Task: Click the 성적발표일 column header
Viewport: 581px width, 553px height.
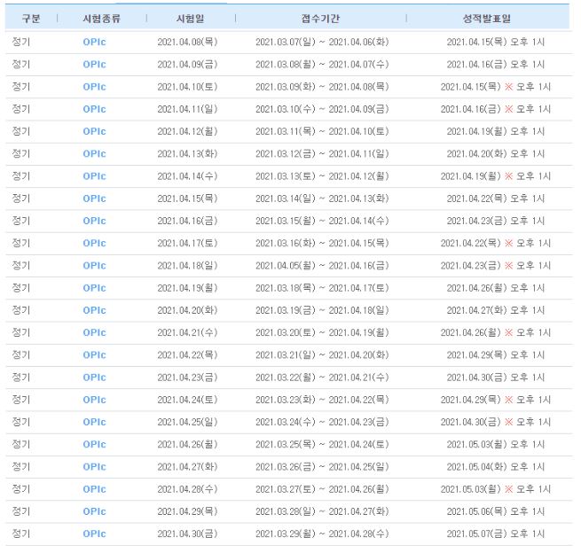Action: point(487,19)
